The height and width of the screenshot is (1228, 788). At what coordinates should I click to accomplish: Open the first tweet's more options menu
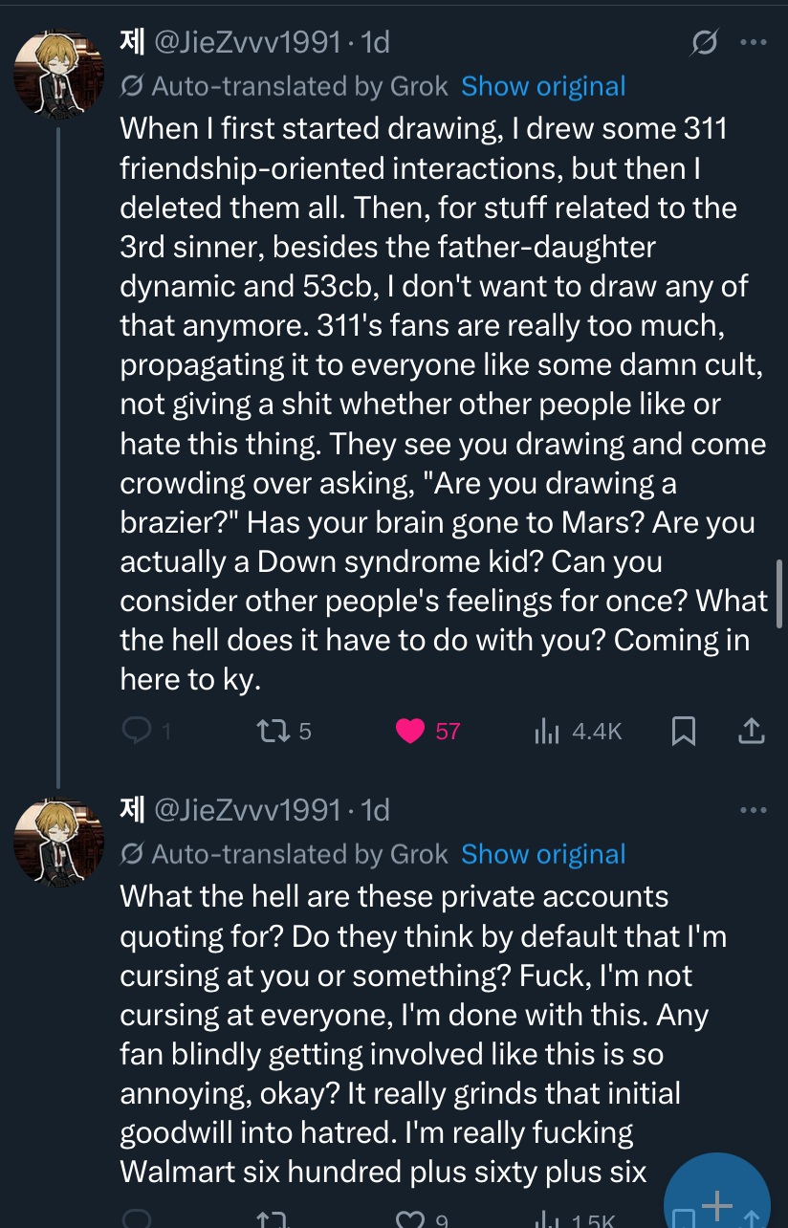click(x=754, y=43)
